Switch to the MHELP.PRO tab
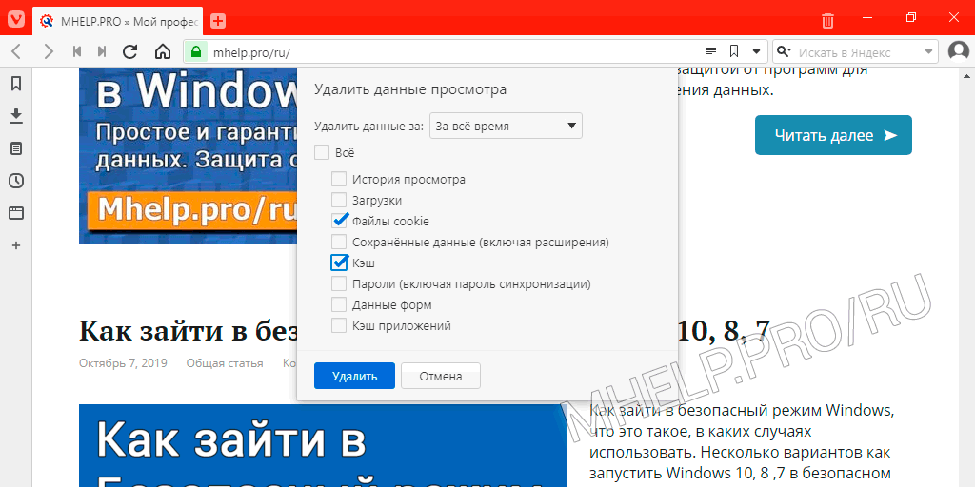 click(x=118, y=21)
